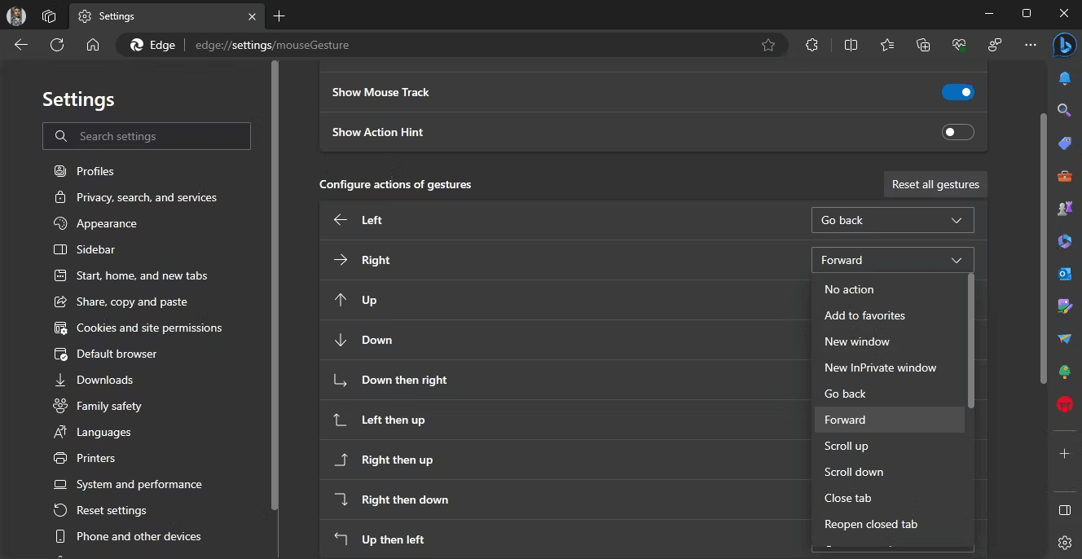Screen dimensions: 1082x559
Task: Open the Favorites star icon
Action: [x=887, y=45]
